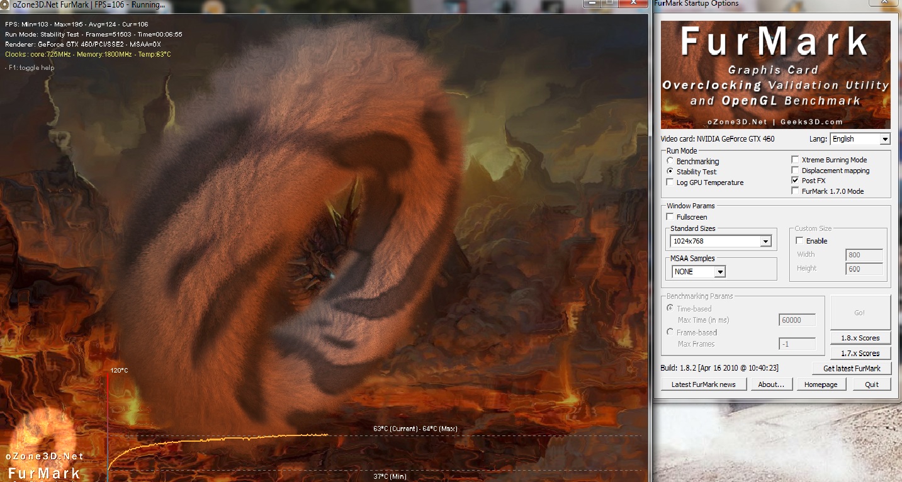The image size is (902, 482).
Task: Choose the Time-based benchmarking option
Action: (x=670, y=308)
